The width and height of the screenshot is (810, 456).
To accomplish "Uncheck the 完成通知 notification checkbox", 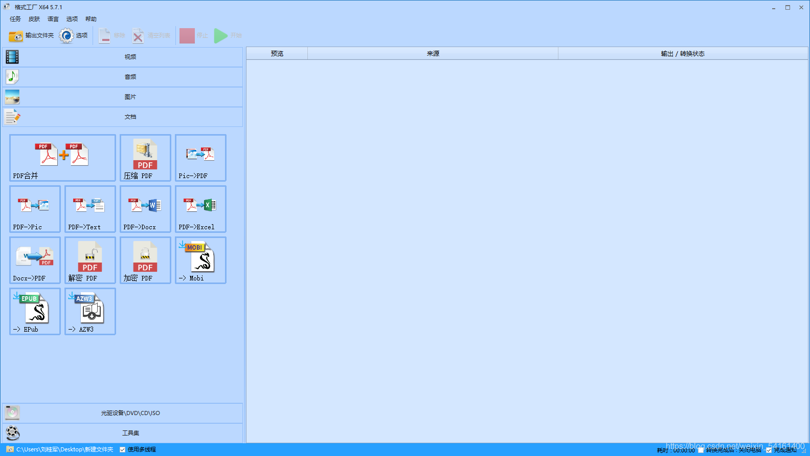I will click(x=769, y=450).
